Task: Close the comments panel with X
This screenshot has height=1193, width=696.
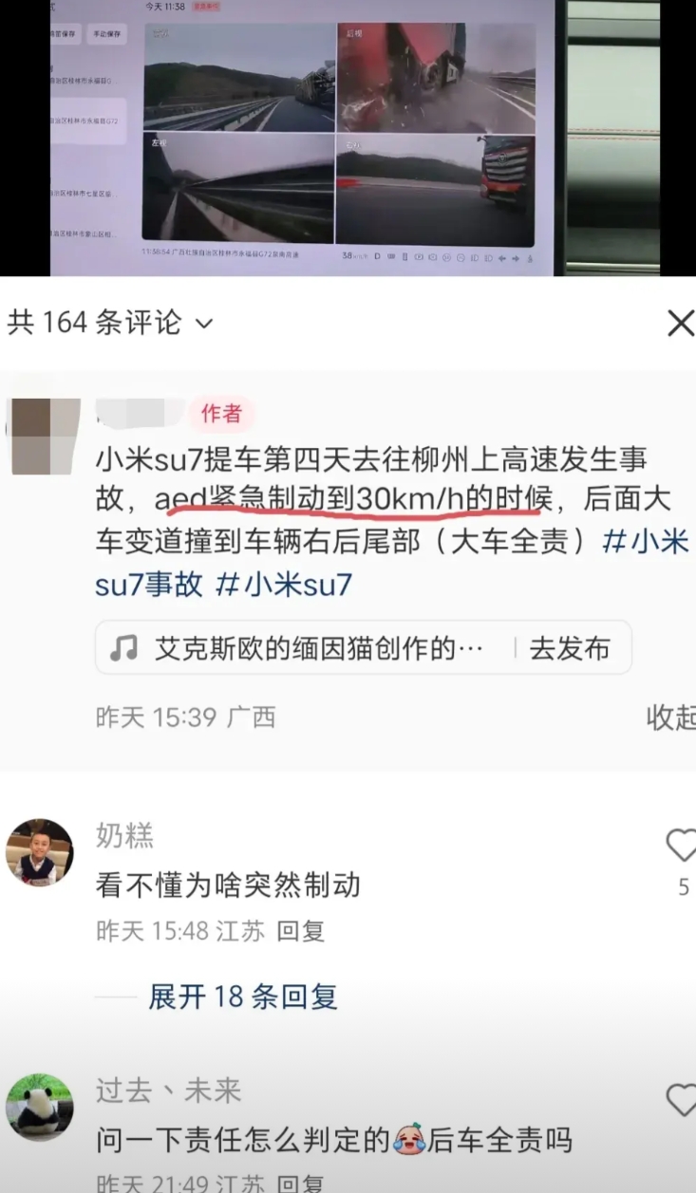Action: [680, 324]
